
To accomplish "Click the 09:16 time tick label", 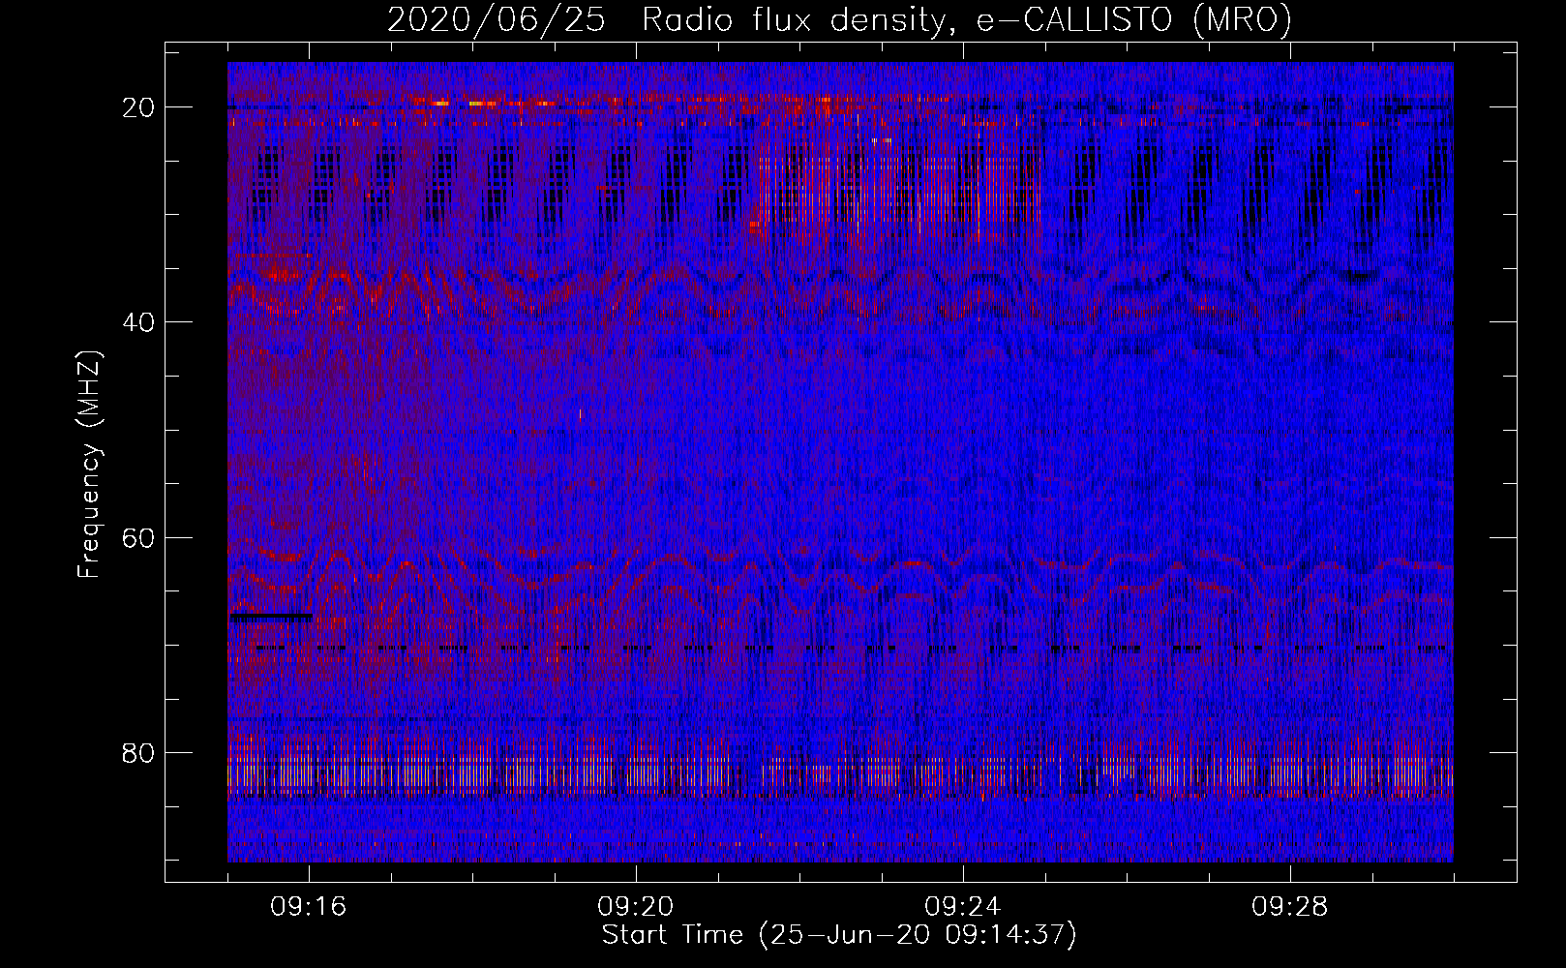I will (x=309, y=907).
